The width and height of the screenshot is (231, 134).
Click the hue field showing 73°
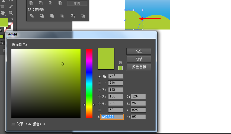(116, 76)
